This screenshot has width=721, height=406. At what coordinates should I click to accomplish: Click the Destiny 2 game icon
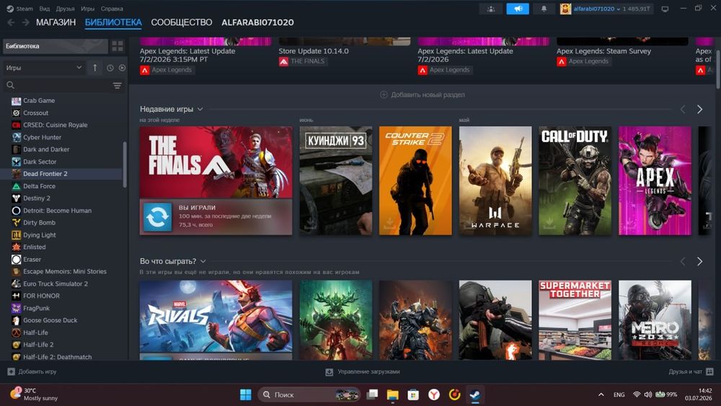(16, 198)
